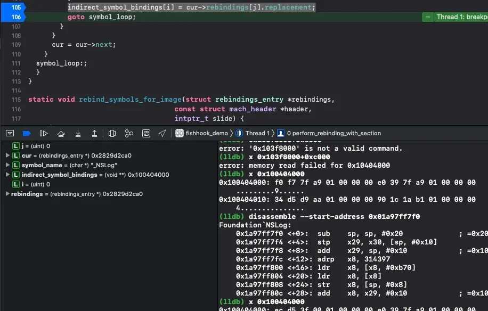
Task: Toggle the breakpoint on line 105
Action: [x=13, y=7]
